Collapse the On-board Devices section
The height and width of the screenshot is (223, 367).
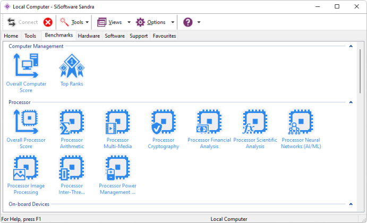(351, 204)
